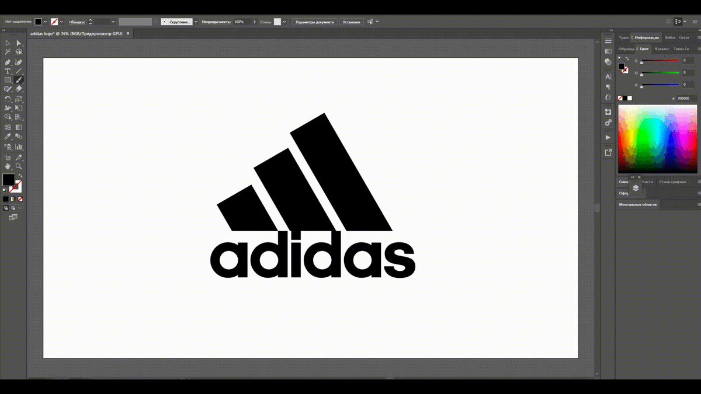
Task: Select the Width tool
Action: tap(8, 108)
